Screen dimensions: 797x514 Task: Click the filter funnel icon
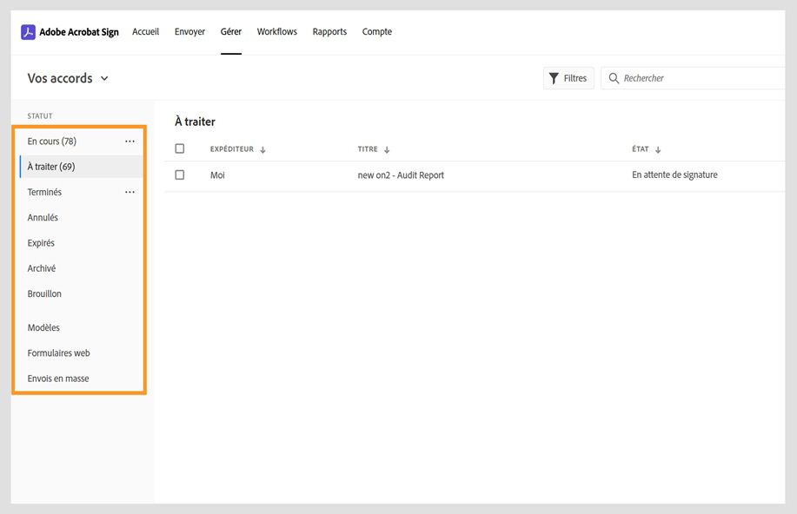tap(554, 78)
